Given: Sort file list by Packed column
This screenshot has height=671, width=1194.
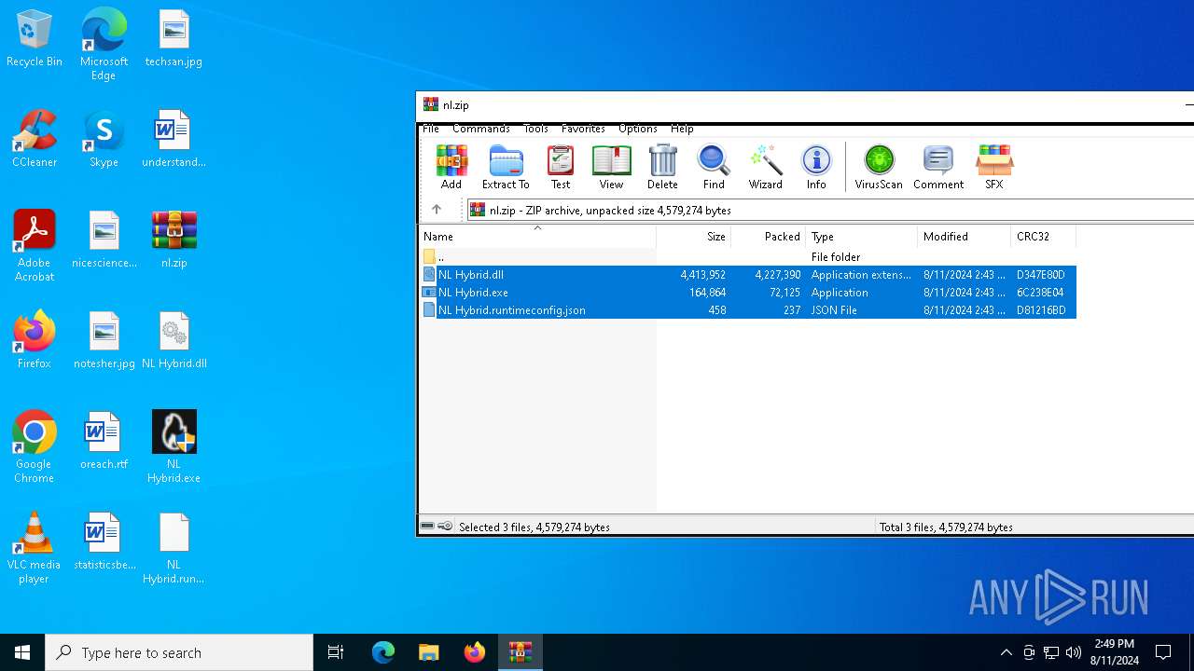Looking at the screenshot, I should 769,237.
